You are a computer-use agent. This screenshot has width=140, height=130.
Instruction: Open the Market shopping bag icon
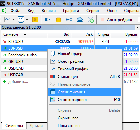coord(58,20)
